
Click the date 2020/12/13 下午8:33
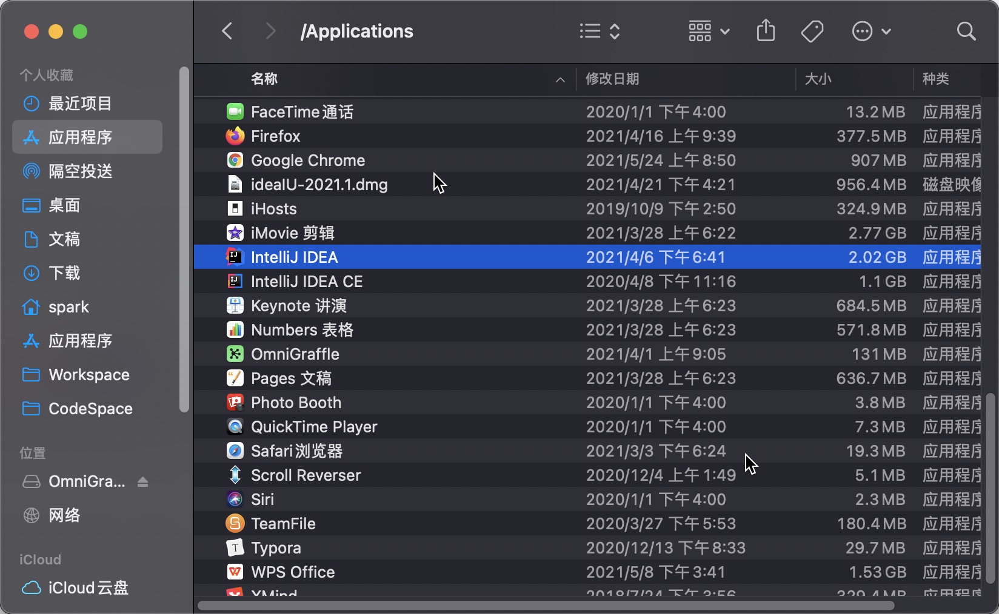pyautogui.click(x=666, y=548)
